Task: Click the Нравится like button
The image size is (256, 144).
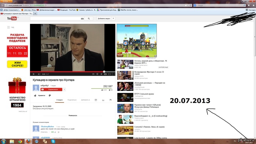Action: click(x=39, y=95)
